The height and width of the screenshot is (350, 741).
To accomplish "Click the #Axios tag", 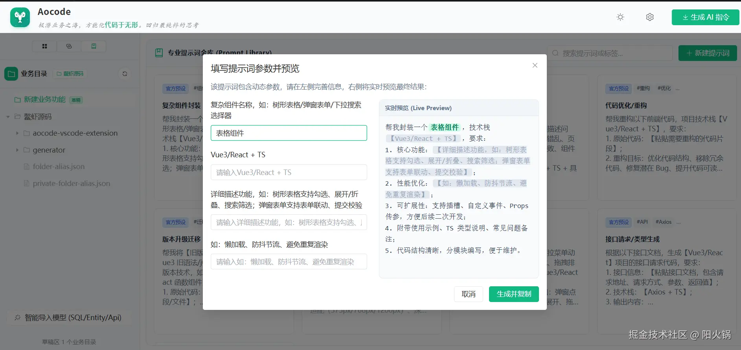I will tap(664, 222).
